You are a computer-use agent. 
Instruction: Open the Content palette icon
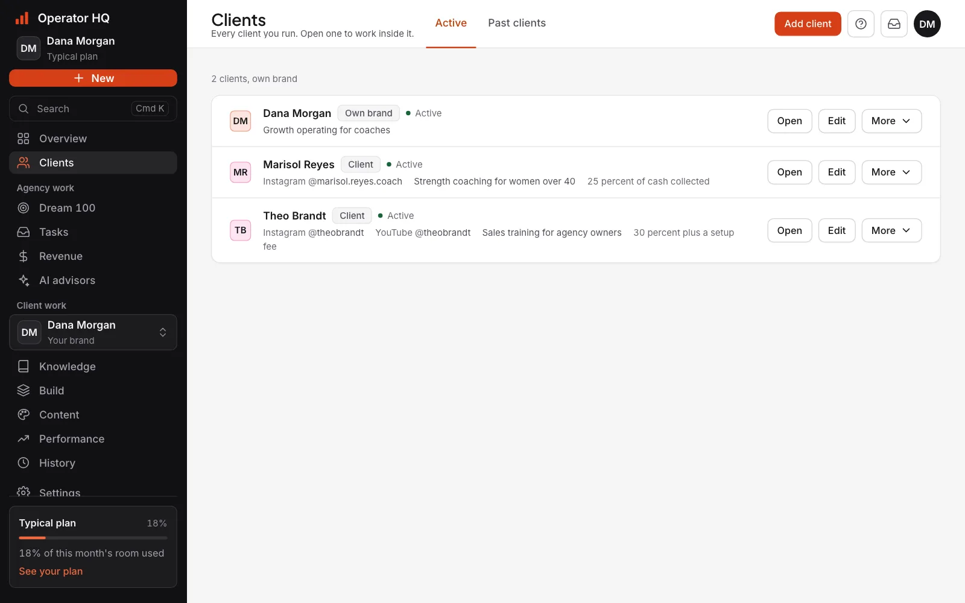24,415
